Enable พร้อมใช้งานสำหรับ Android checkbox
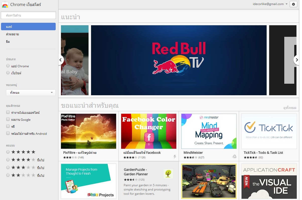 click(8, 133)
